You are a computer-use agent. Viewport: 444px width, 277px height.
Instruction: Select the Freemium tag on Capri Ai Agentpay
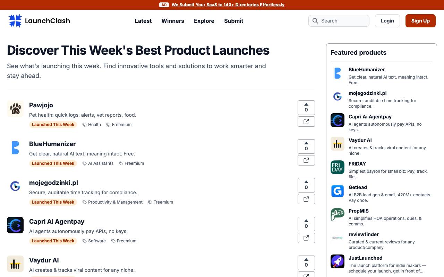point(124,241)
